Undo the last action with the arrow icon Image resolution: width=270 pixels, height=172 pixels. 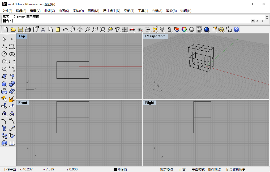coord(65,30)
